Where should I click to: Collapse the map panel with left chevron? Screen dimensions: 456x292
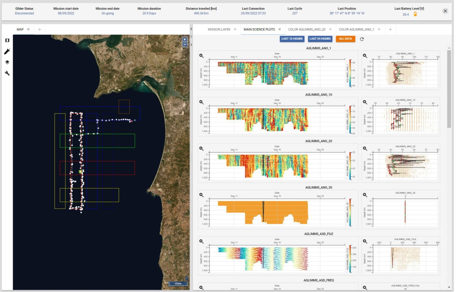click(x=191, y=29)
